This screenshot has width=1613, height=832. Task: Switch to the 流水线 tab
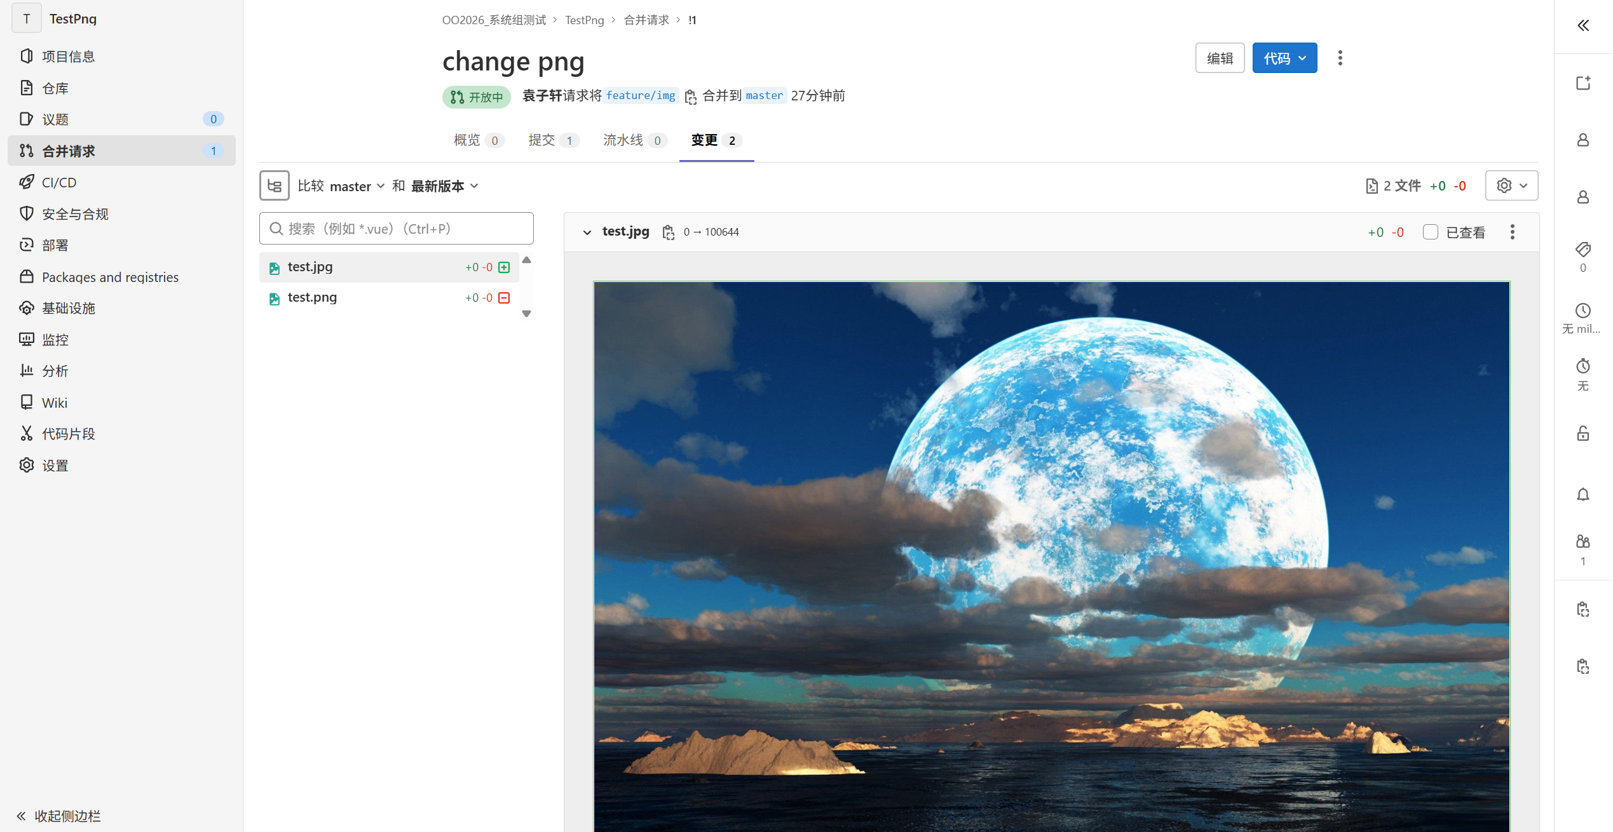(623, 140)
